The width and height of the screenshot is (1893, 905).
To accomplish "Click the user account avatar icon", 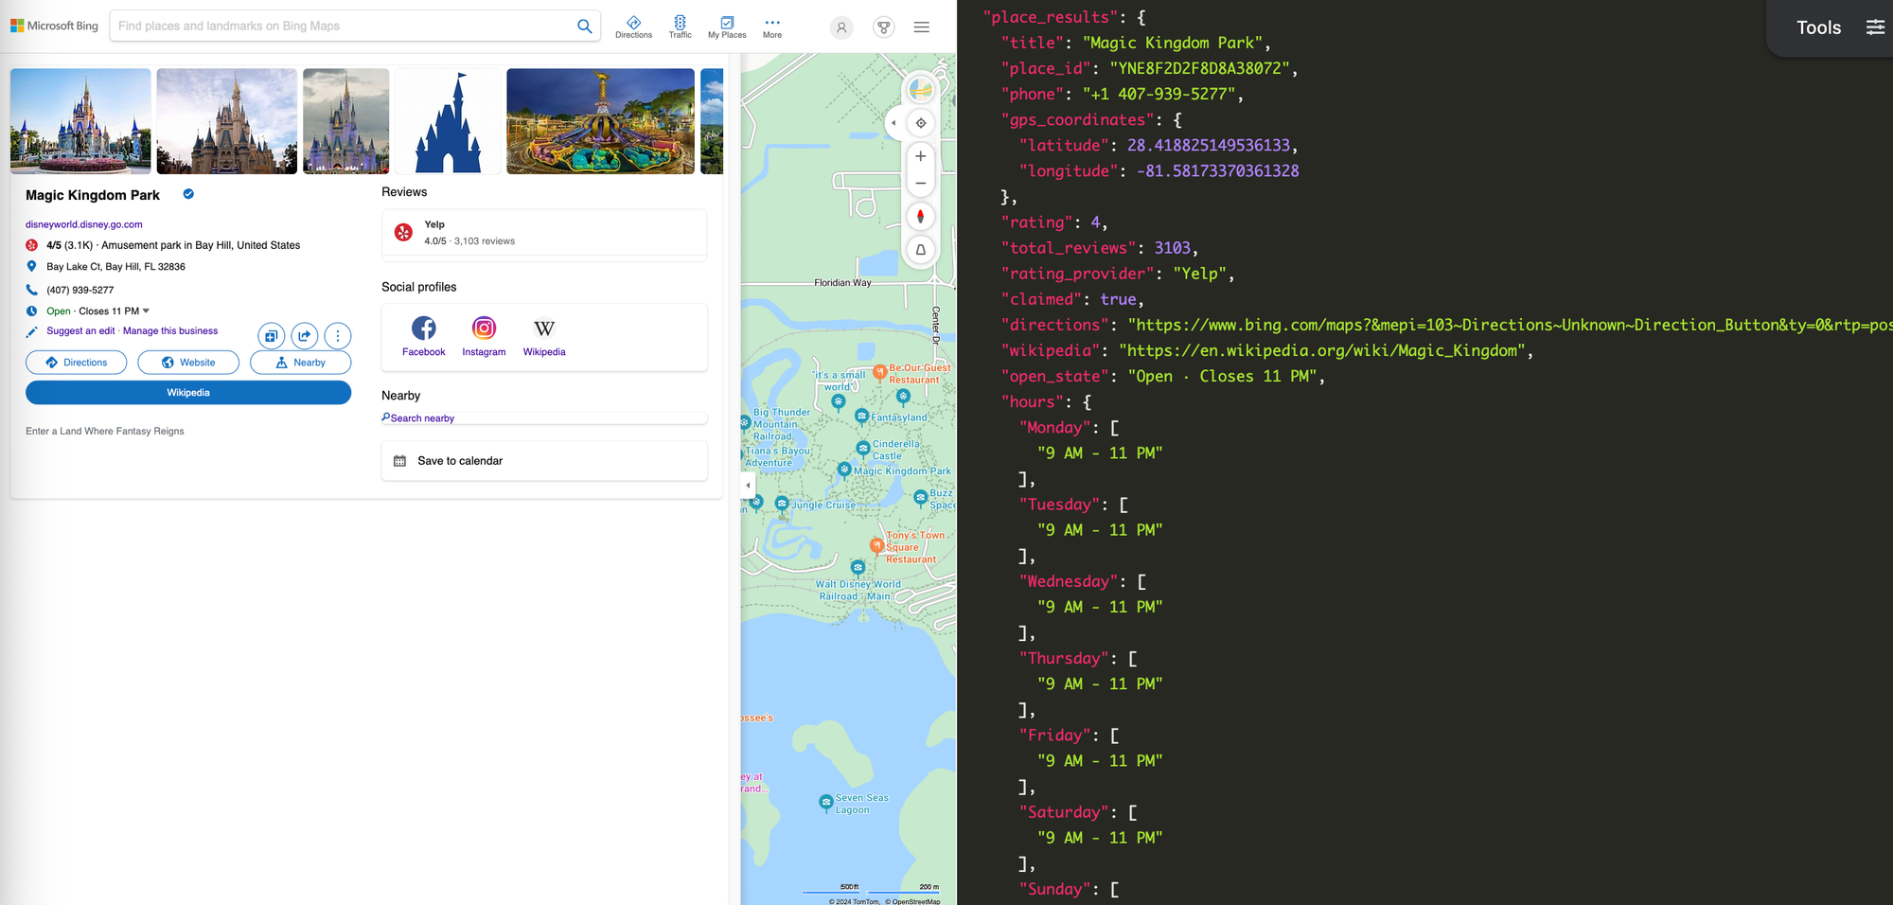I will 841,27.
